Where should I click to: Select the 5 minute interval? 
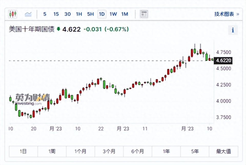tap(45, 14)
